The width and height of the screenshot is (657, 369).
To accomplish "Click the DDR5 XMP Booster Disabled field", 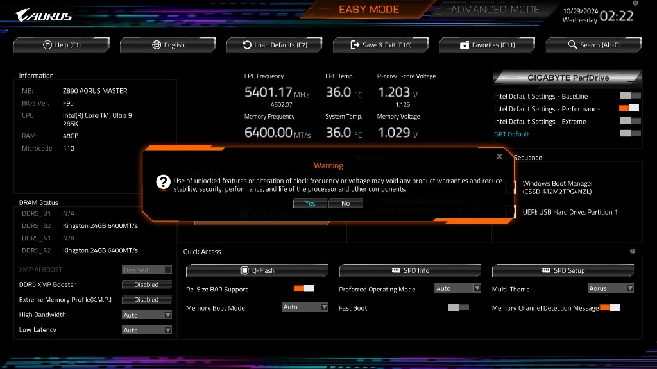I will coord(147,284).
